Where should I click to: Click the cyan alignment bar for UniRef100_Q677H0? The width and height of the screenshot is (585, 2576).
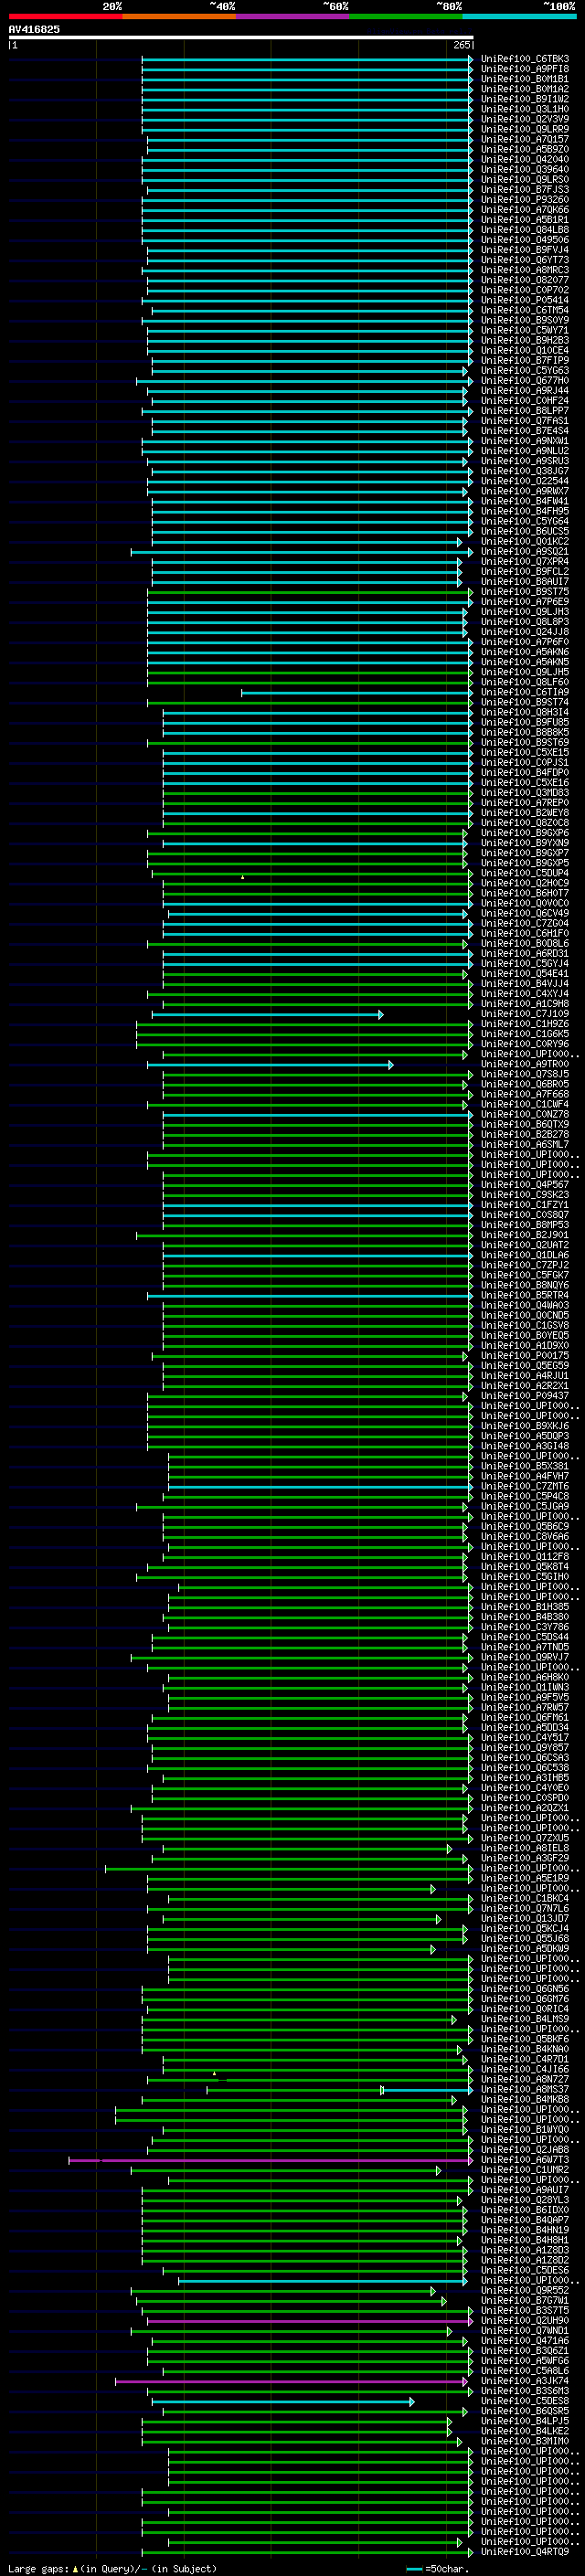[x=304, y=381]
